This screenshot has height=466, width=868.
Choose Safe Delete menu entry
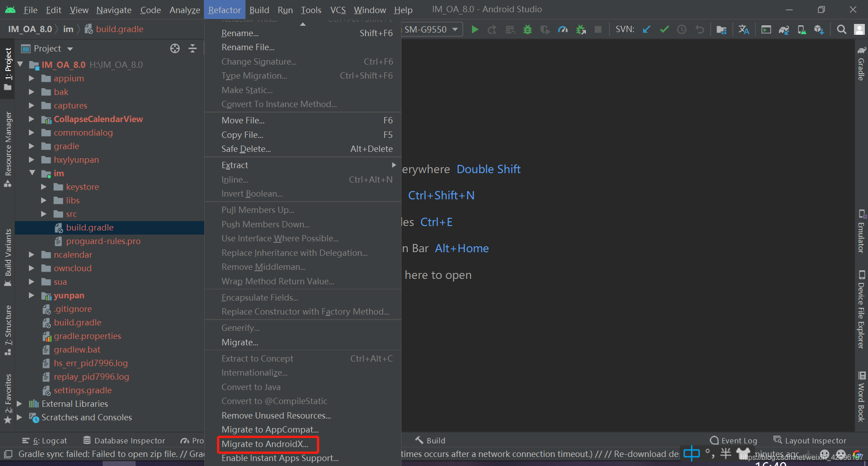coord(303,149)
